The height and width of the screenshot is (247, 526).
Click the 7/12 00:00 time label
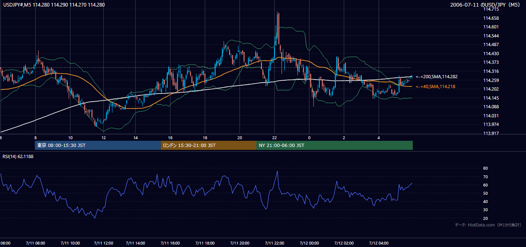[309, 243]
